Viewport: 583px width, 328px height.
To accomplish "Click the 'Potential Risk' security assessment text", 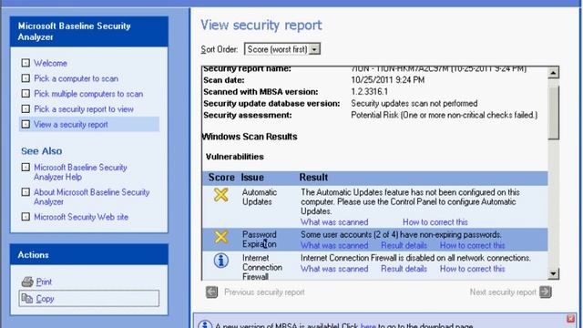I will click(445, 116).
